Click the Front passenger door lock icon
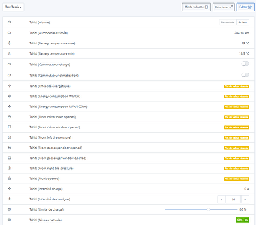Image resolution: width=256 pixels, height=225 pixels. 10,148
